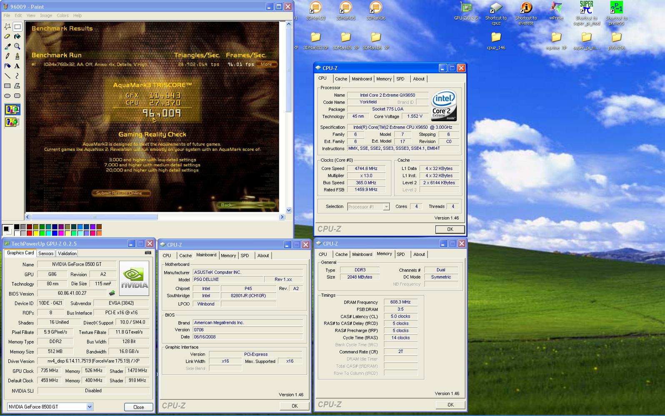Switch to the Sensors tab in GPU-Z
The image size is (665, 416).
pyautogui.click(x=46, y=253)
